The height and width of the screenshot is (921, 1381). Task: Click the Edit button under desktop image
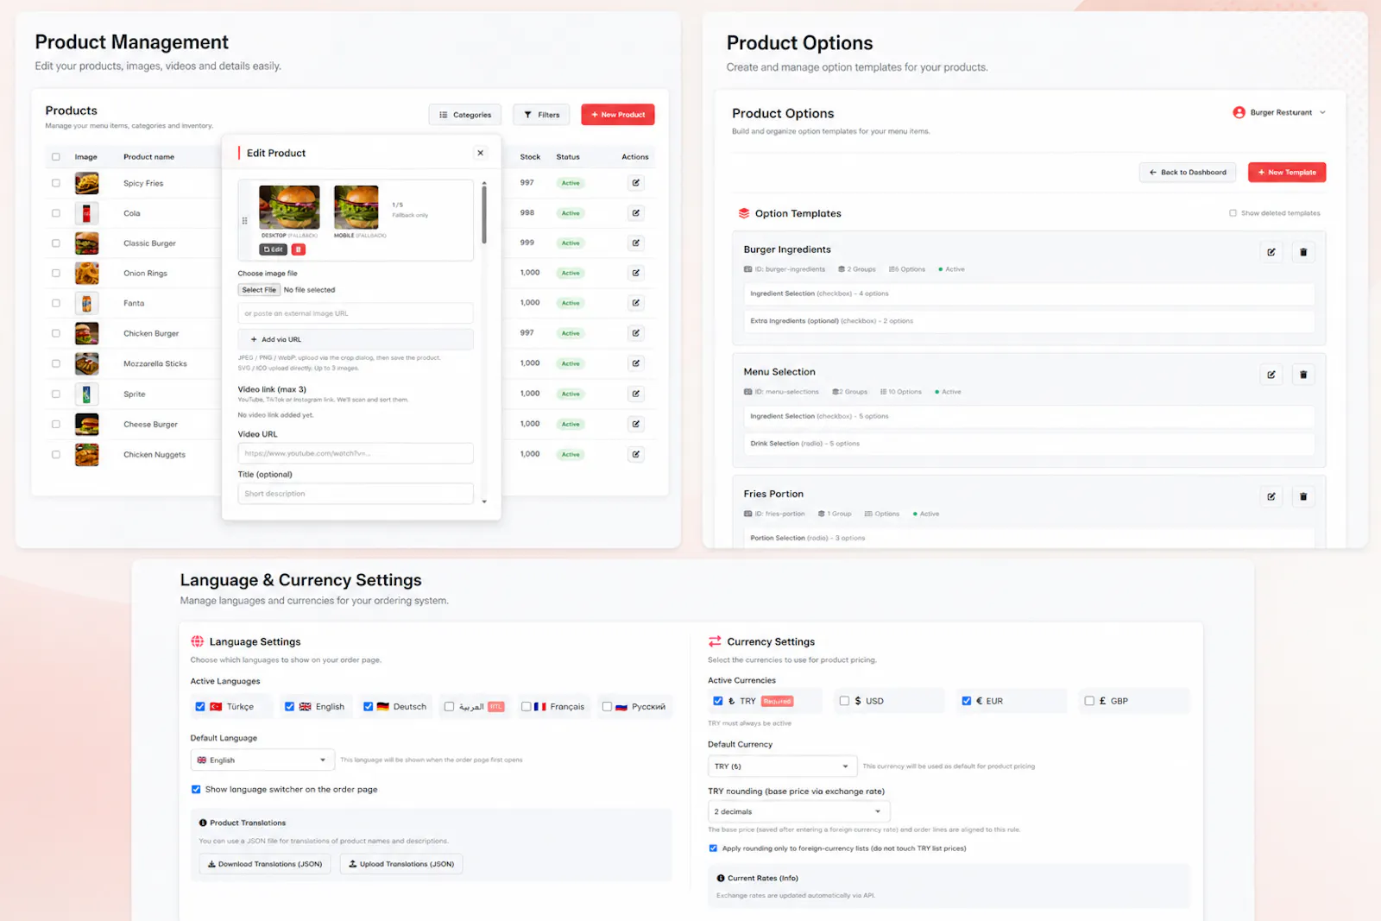[x=274, y=249]
